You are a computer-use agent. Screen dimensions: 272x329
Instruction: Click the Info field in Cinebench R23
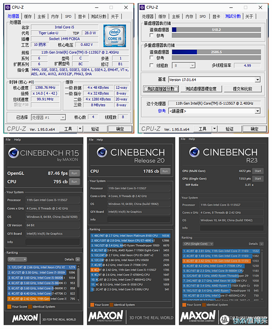tap(232, 228)
